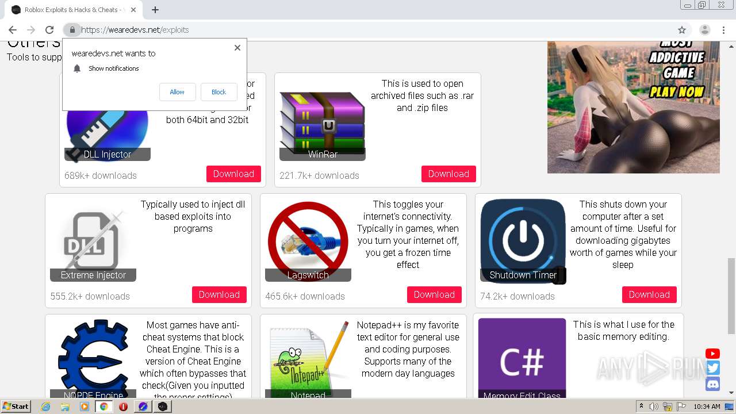Download Extreme Injector

[x=219, y=295]
